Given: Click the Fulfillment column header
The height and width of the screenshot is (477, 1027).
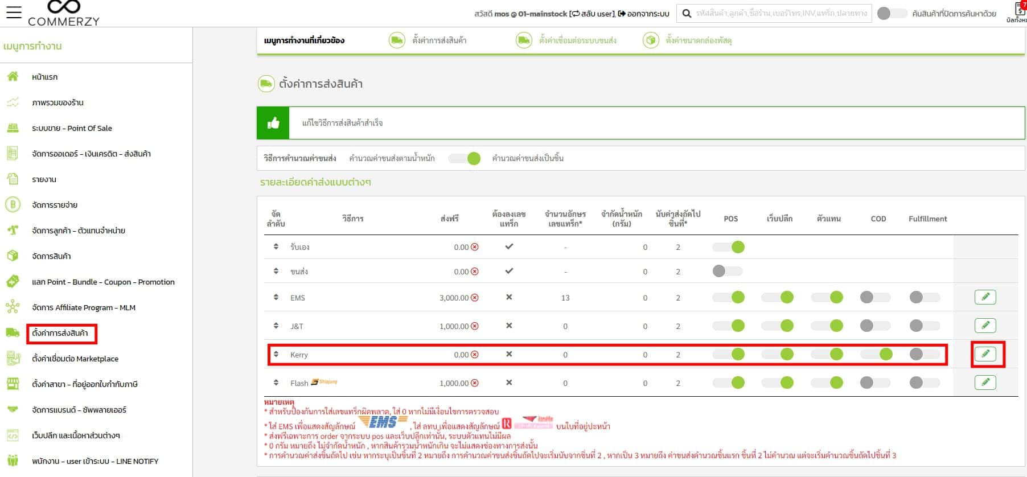Looking at the screenshot, I should click(x=928, y=219).
